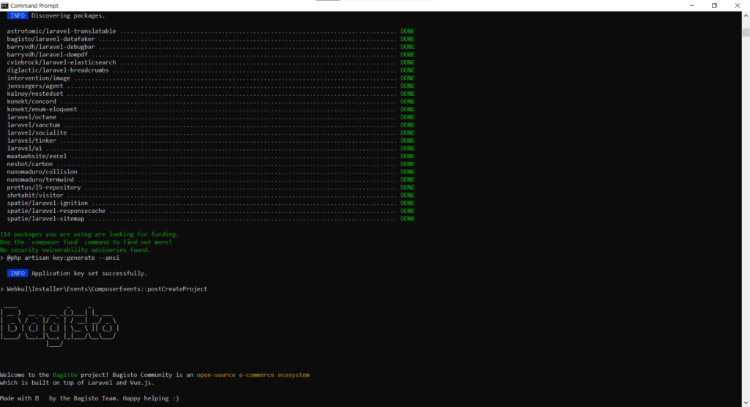Click the '@php artisan key:generate --ansi' command line

coord(62,258)
